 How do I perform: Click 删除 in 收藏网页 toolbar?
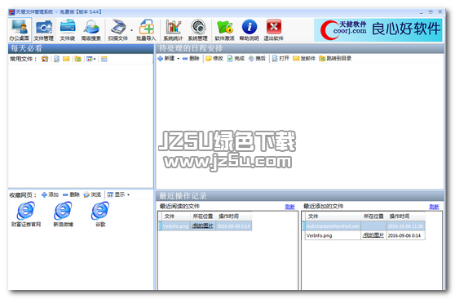point(72,194)
